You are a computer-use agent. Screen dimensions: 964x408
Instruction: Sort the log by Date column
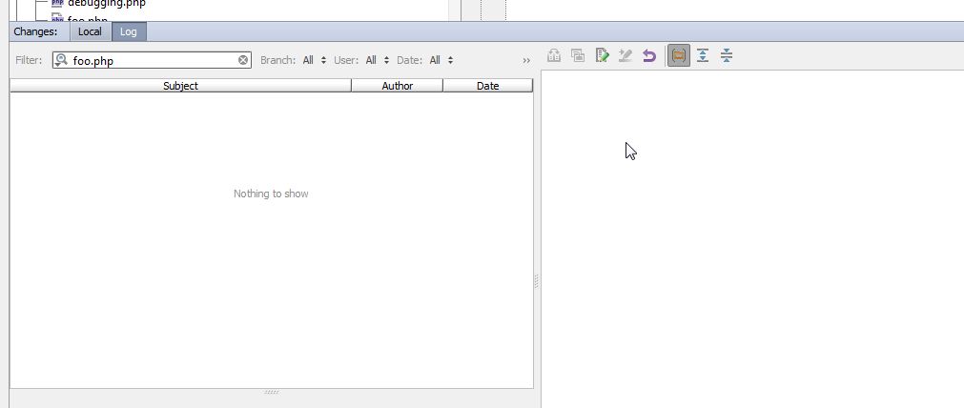[487, 86]
